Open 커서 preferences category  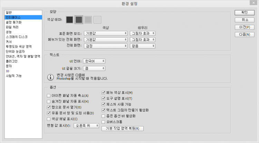coord(9,41)
